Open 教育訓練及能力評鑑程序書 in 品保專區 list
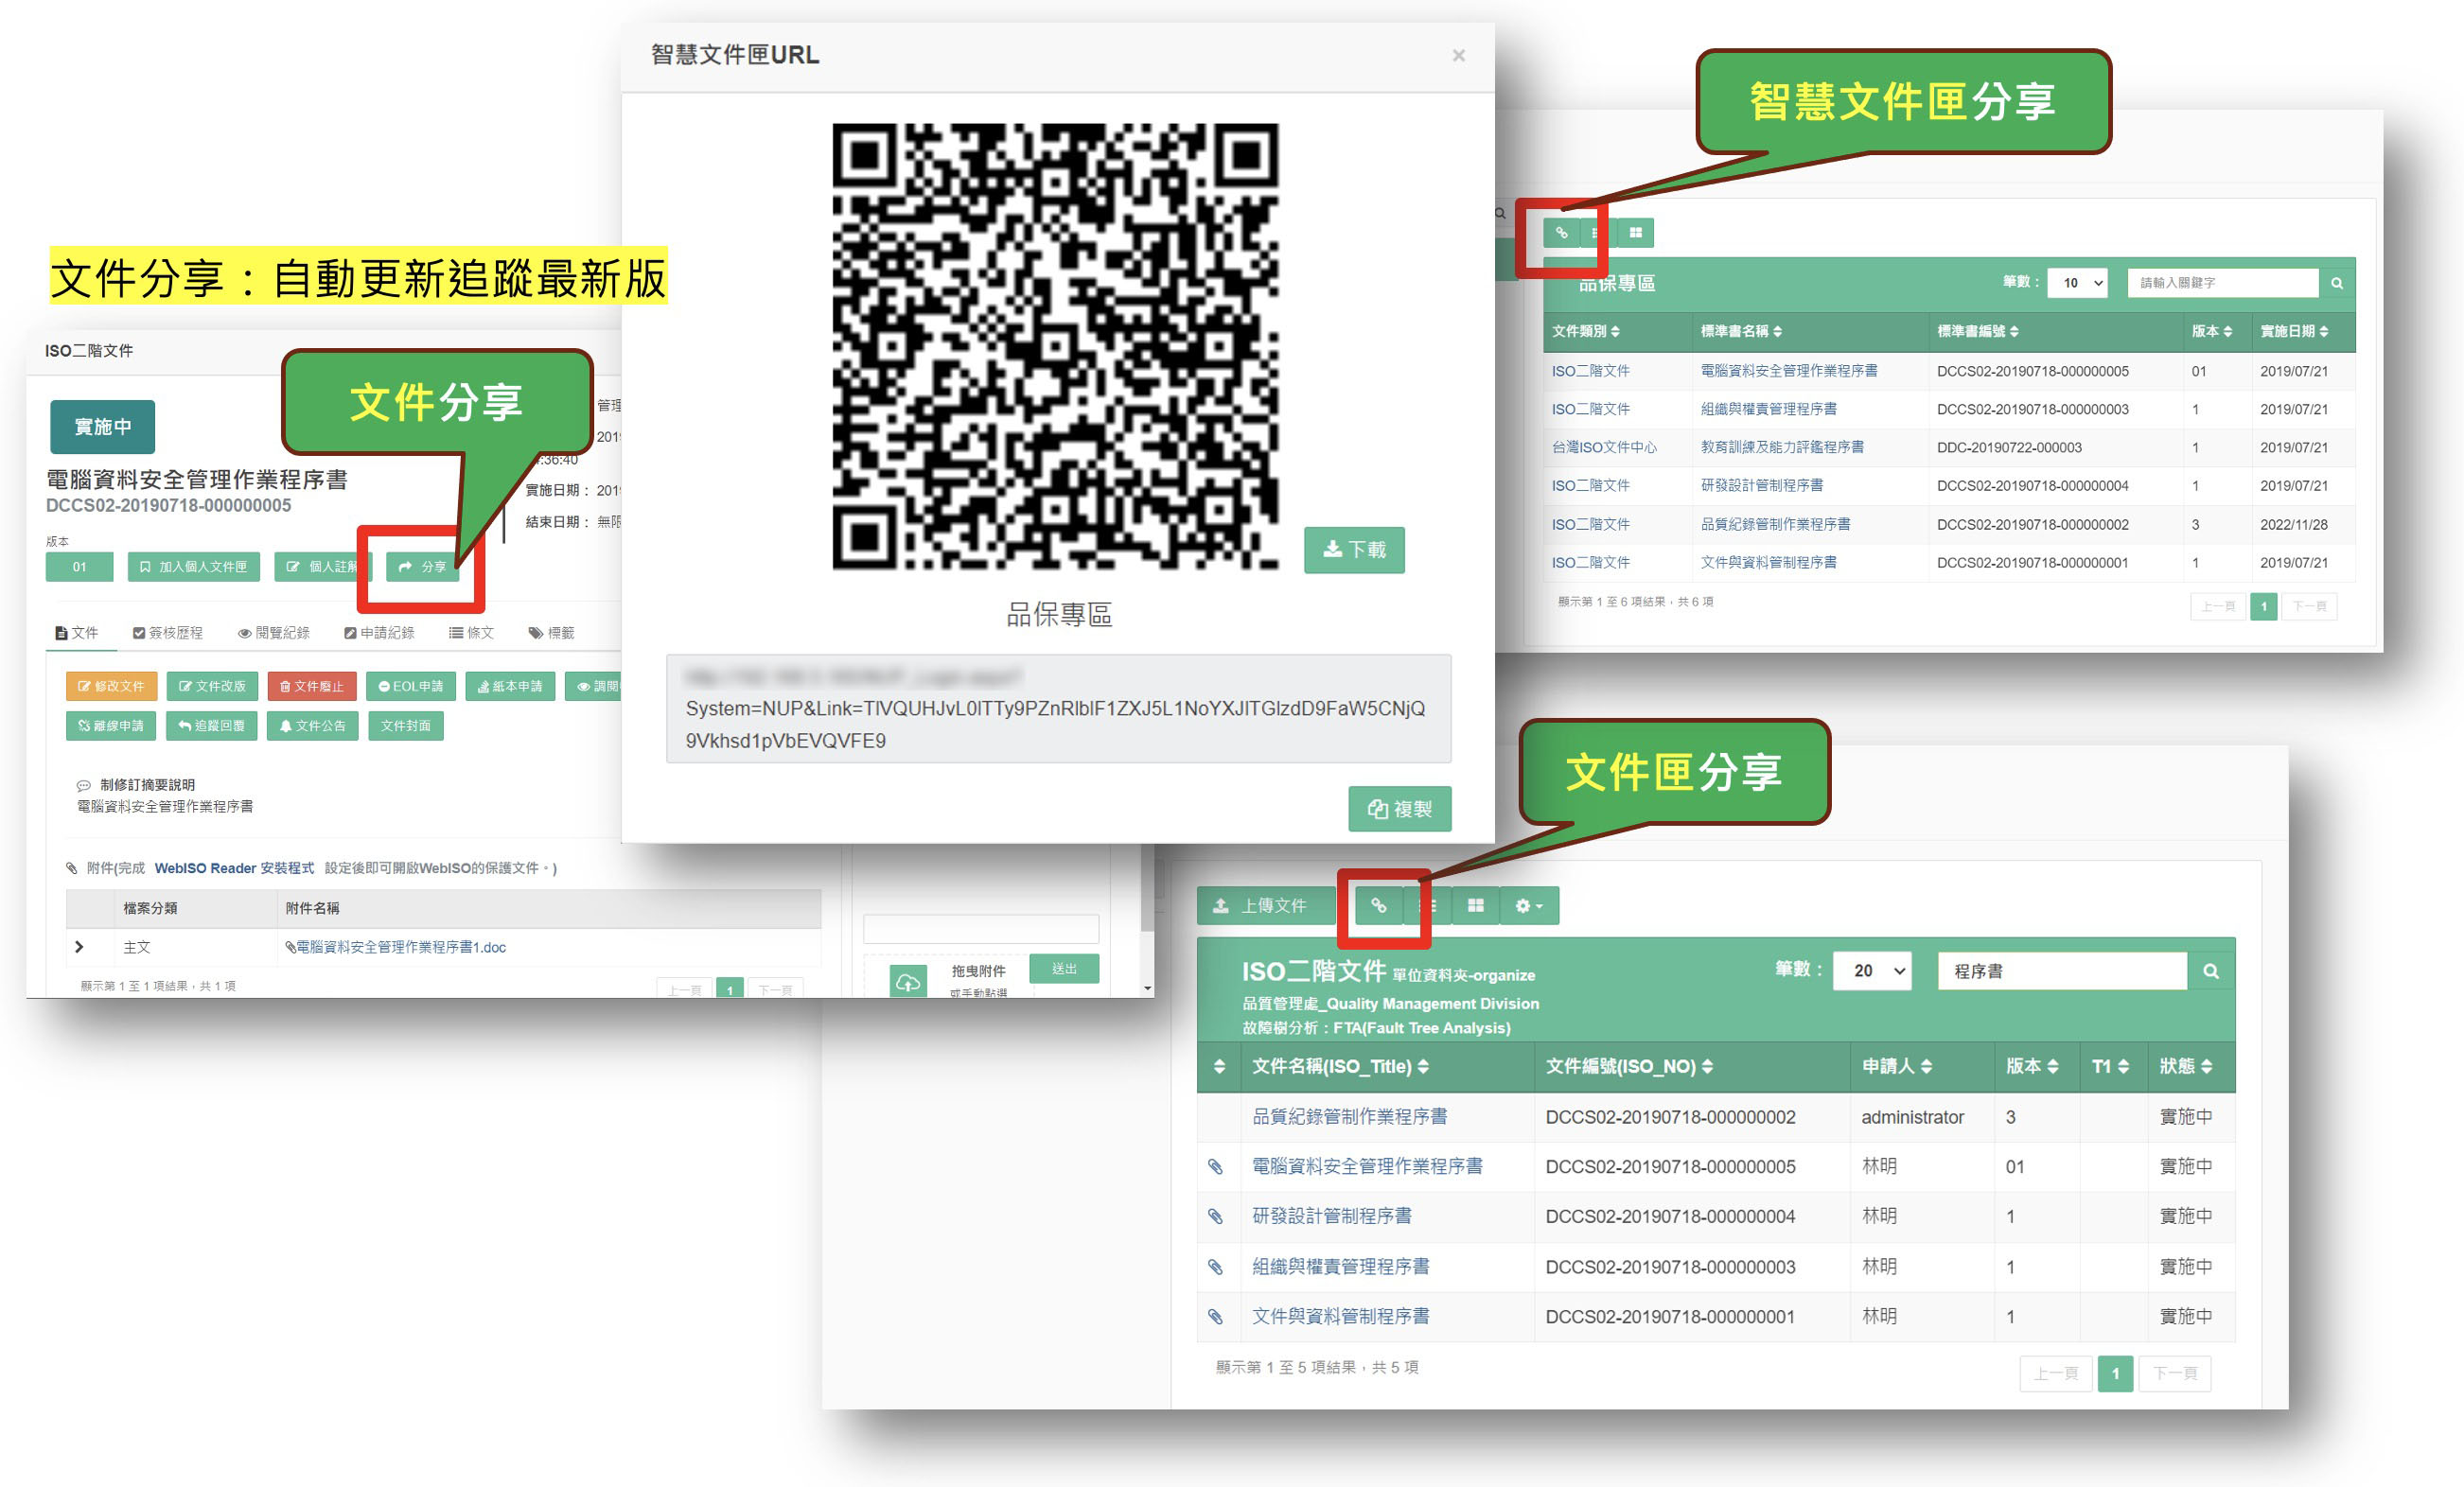Image resolution: width=2464 pixels, height=1487 pixels. pyautogui.click(x=1781, y=447)
